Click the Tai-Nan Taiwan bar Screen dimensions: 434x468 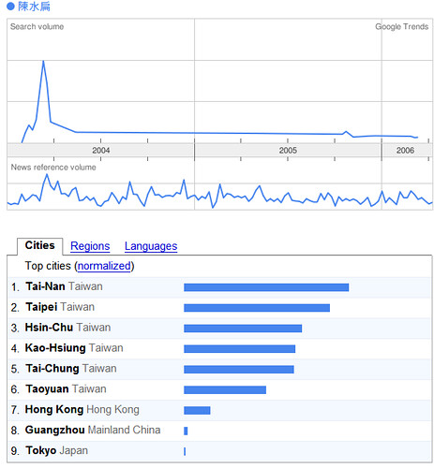tap(266, 287)
